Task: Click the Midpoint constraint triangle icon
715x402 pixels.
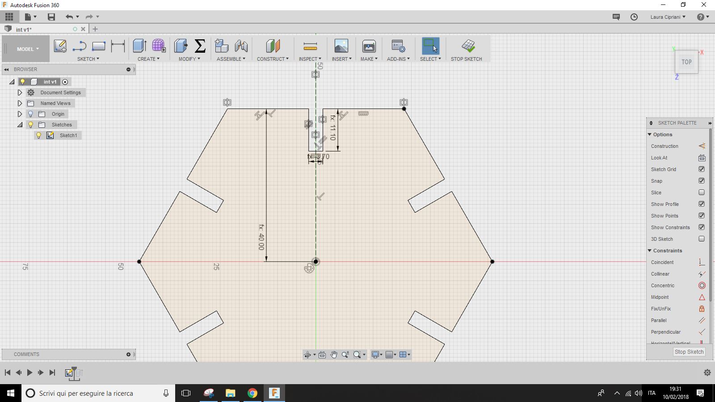Action: [702, 297]
